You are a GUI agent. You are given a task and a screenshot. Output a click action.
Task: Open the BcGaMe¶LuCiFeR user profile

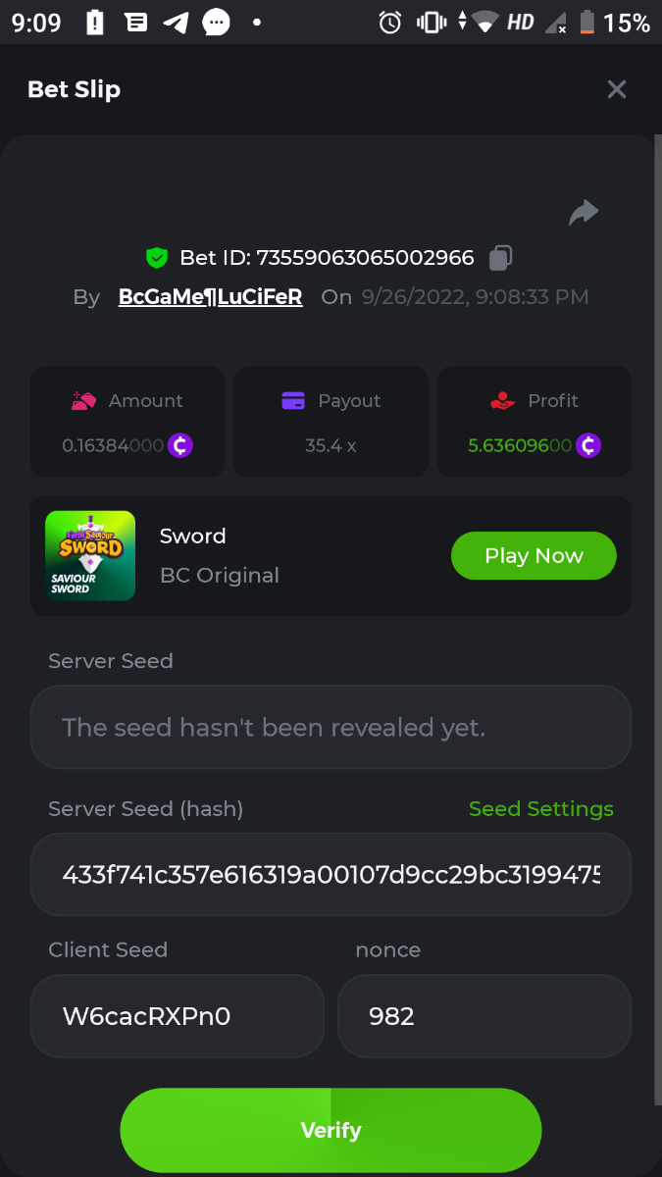210,297
